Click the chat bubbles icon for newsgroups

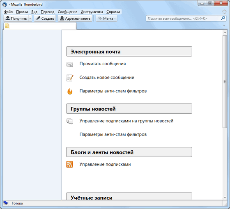coord(70,121)
